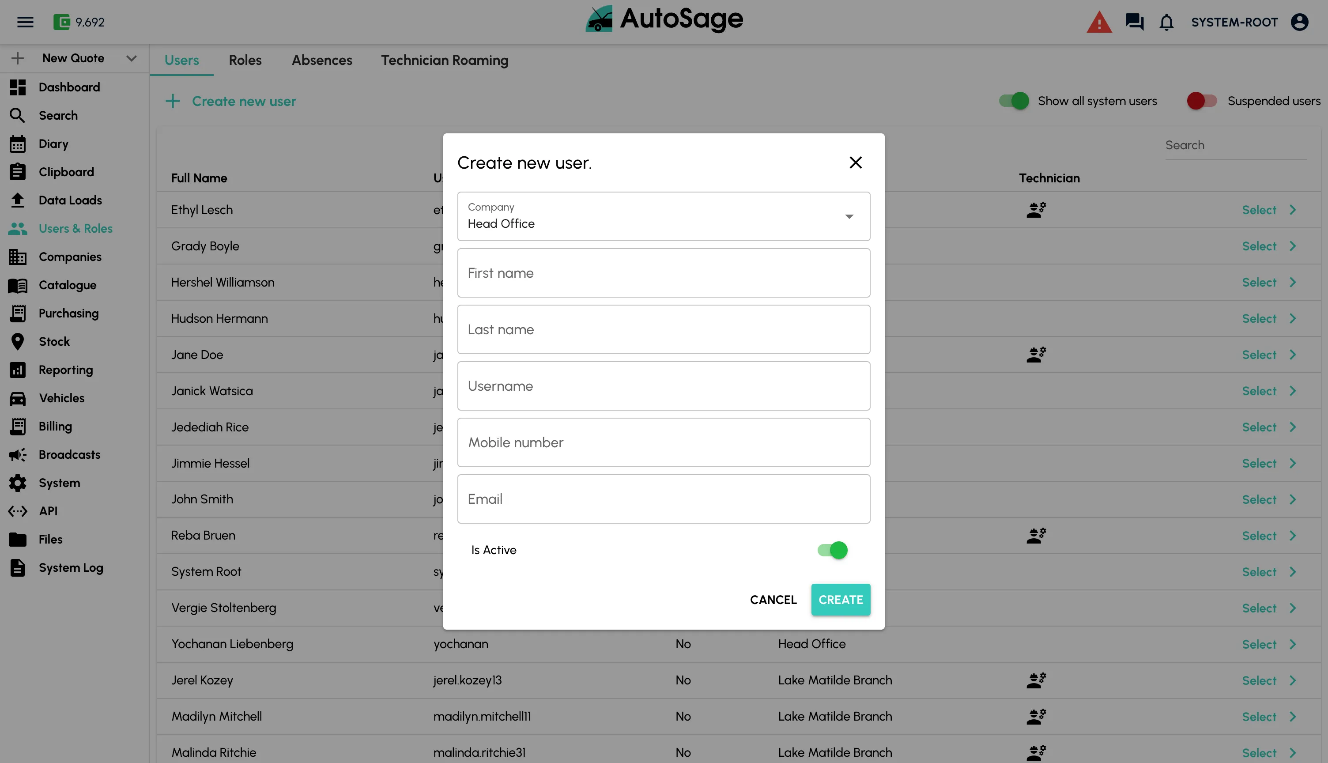Click chevron arrow in Hudson Hermann row
The image size is (1328, 763).
click(x=1292, y=318)
